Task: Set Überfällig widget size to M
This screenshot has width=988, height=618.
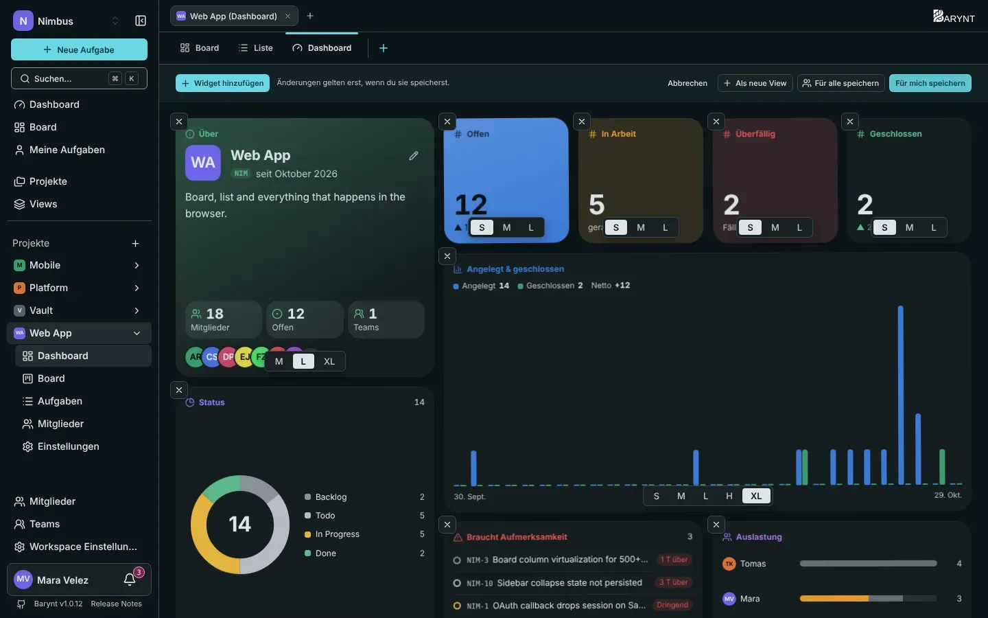Action: tap(775, 228)
